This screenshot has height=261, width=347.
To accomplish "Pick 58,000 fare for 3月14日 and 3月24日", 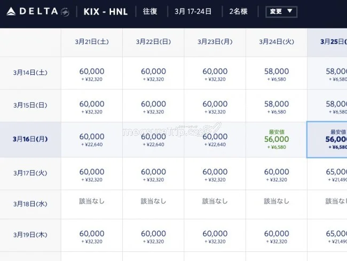I will 276,73.
